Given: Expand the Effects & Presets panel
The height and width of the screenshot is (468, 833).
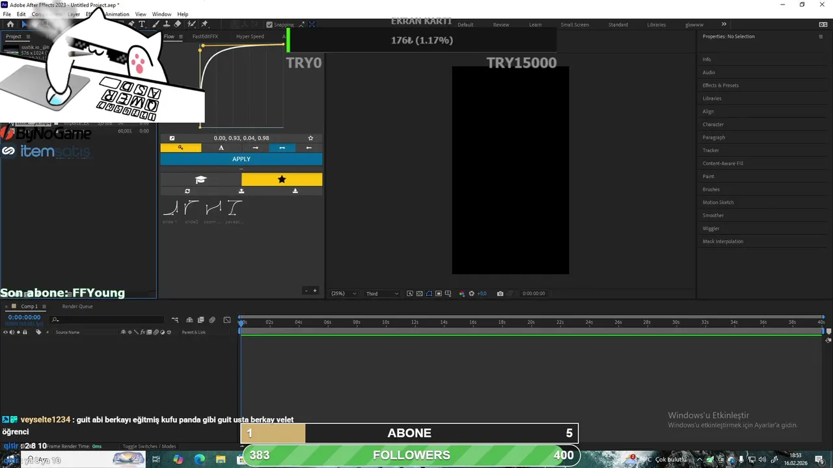Looking at the screenshot, I should [720, 85].
